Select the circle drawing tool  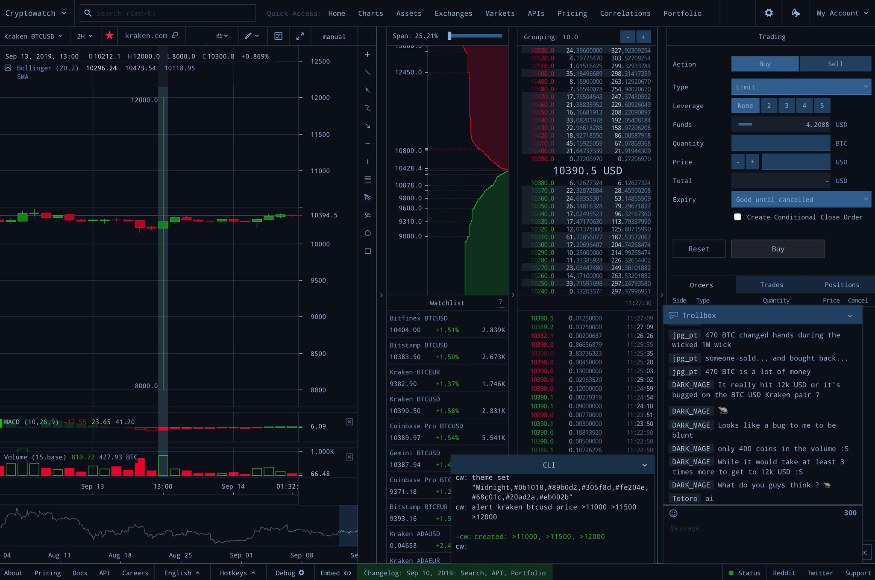367,233
